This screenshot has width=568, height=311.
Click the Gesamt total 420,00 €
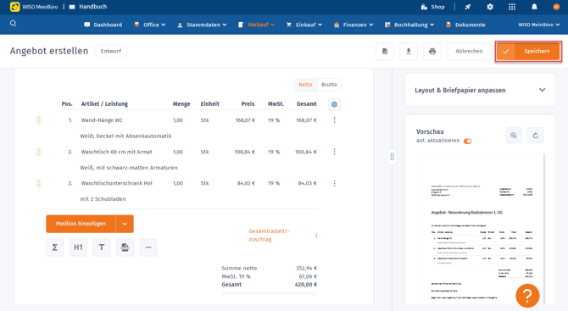click(306, 285)
